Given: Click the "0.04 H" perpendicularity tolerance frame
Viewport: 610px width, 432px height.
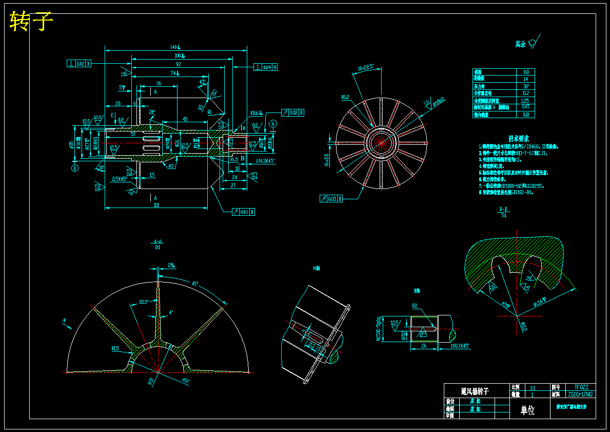Looking at the screenshot, I should [266, 67].
